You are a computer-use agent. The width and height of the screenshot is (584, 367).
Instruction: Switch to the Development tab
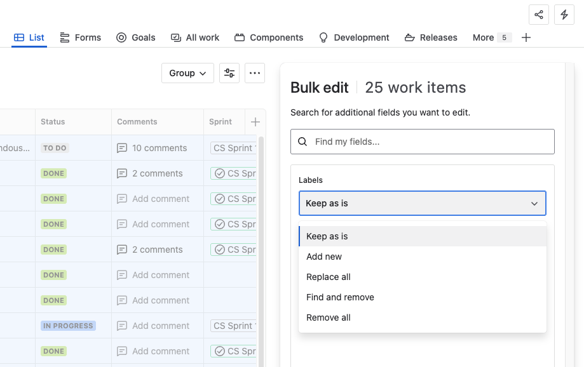(354, 37)
